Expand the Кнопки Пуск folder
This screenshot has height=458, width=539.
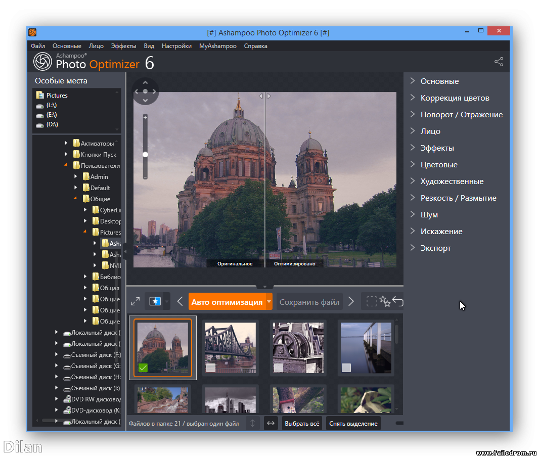click(66, 154)
